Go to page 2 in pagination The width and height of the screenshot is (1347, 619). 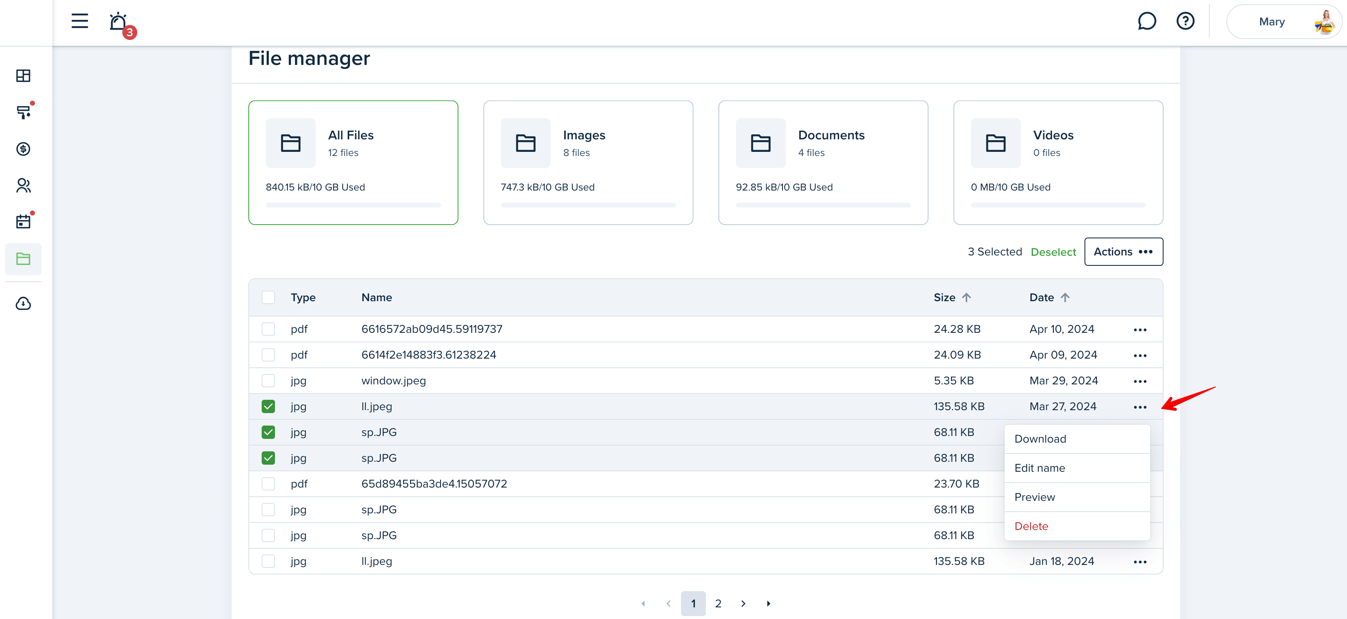pos(718,603)
